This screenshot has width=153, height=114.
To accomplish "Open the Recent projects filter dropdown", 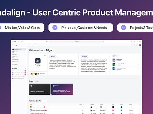I will click(x=45, y=101).
